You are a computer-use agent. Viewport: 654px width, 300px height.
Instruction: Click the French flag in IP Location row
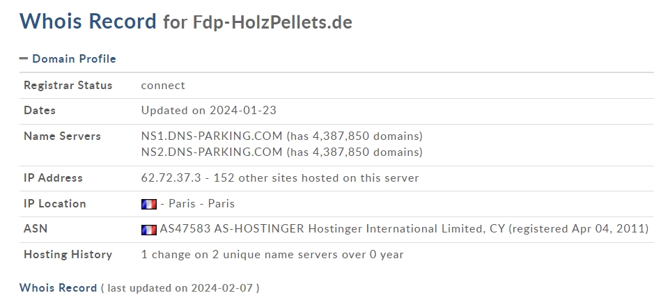pyautogui.click(x=149, y=204)
